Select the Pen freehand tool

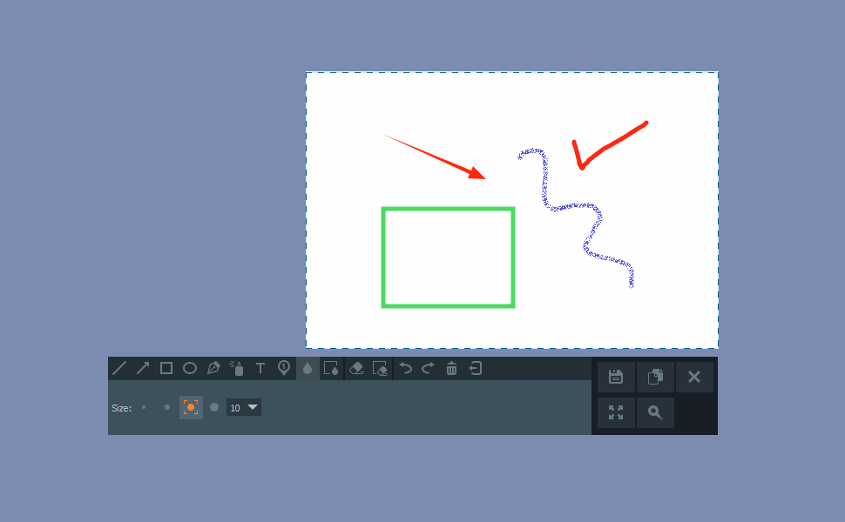[213, 368]
